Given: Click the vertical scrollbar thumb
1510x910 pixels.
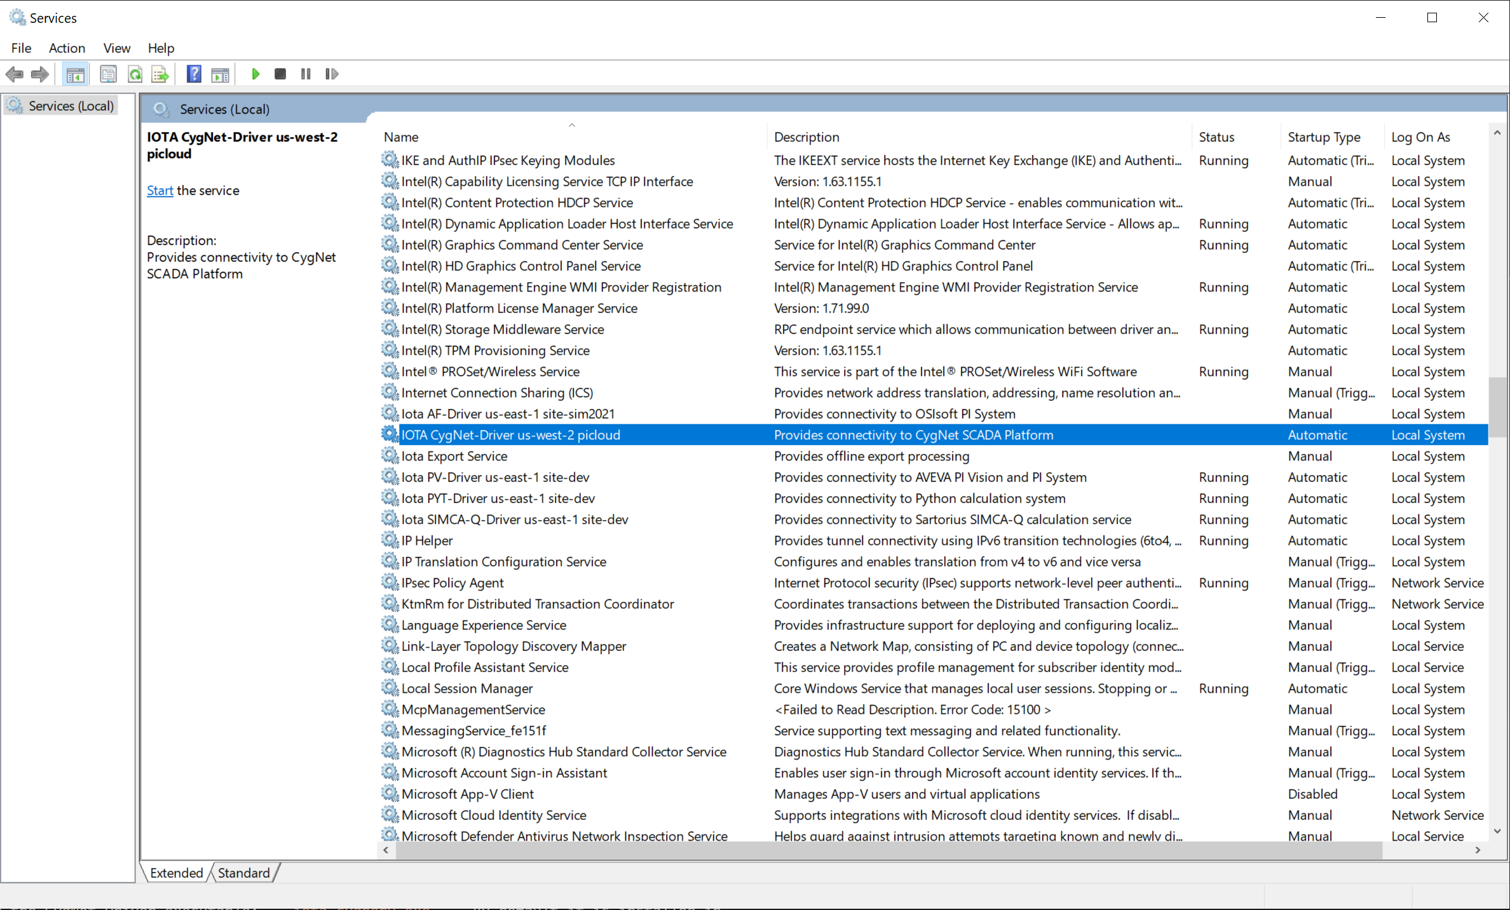Looking at the screenshot, I should click(x=1497, y=406).
